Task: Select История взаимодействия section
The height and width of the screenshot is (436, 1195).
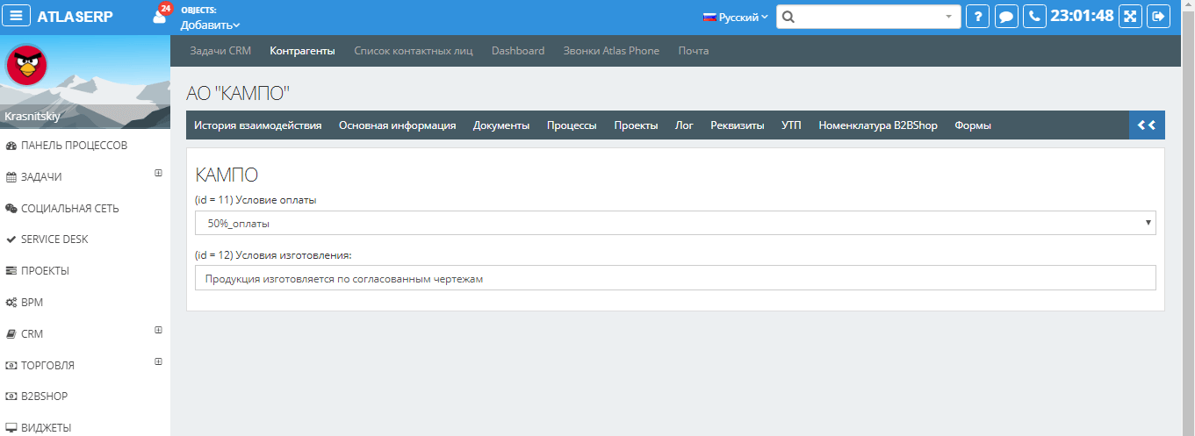Action: pos(258,125)
